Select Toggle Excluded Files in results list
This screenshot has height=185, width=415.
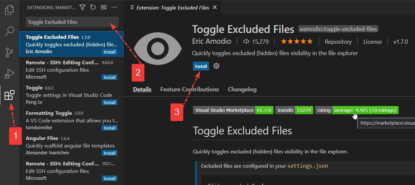coord(71,44)
